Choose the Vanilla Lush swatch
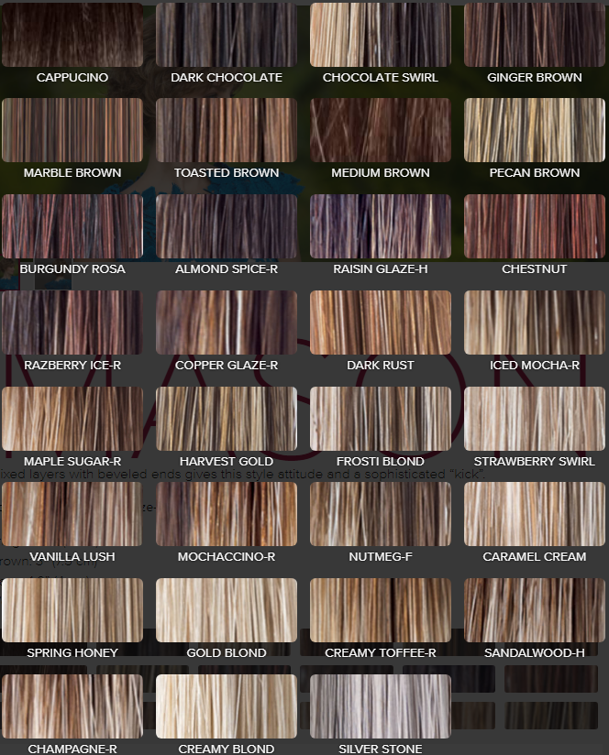 point(72,514)
